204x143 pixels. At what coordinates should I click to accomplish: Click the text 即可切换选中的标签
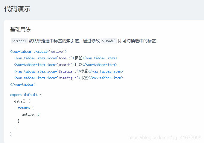[137, 41]
